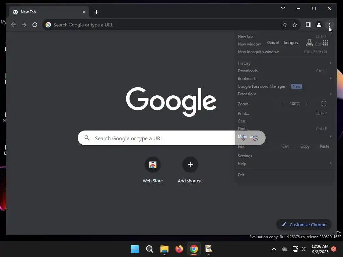Click the profile avatar icon in toolbar
The height and width of the screenshot is (257, 343).
(x=319, y=25)
